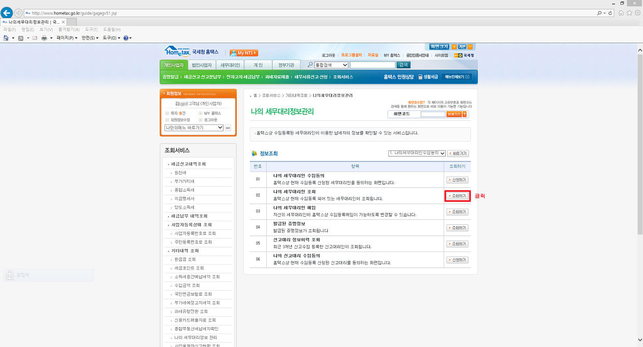Open the 즐겨찾기(A) menu
Screen dimensions: 643x347
click(x=69, y=30)
